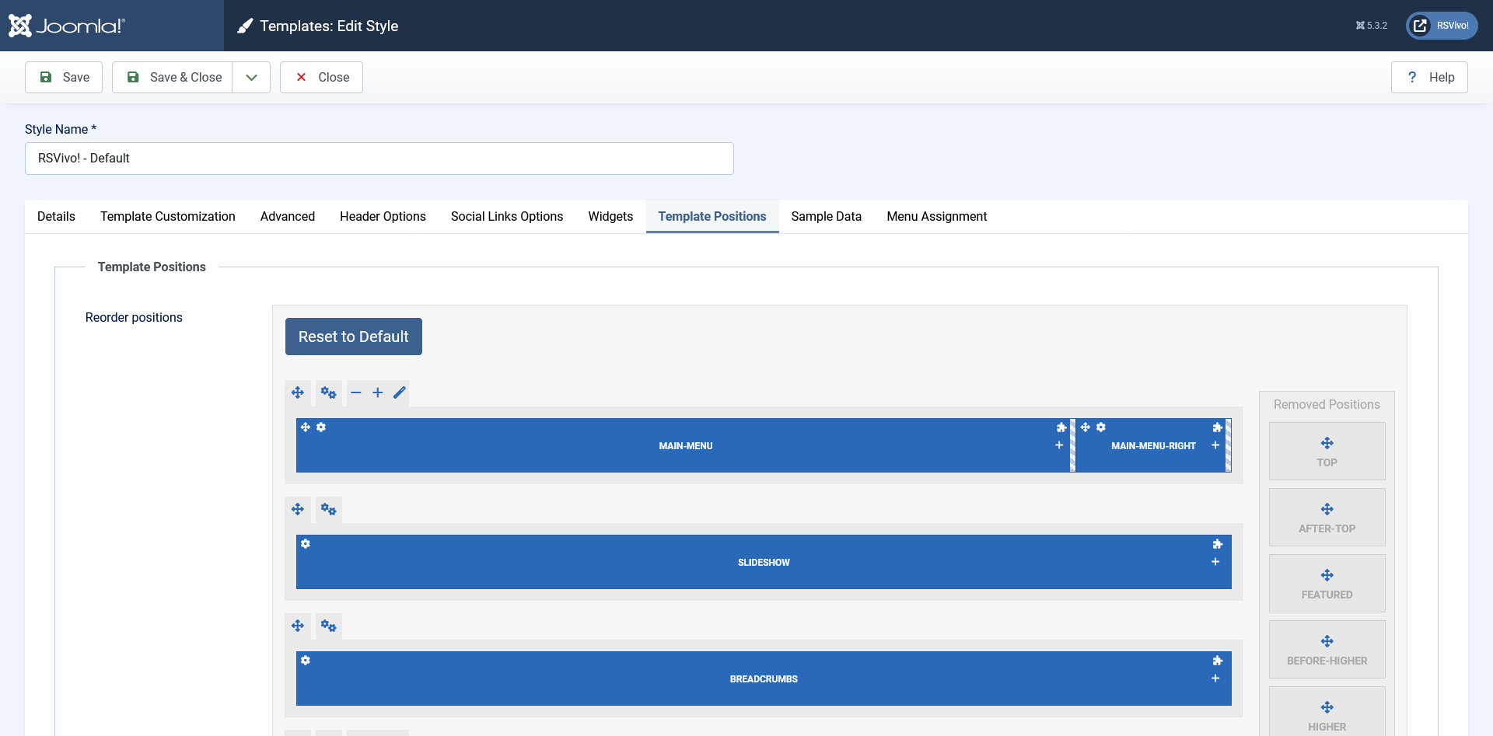Click the puzzle piece icon in the SLIDESHOW block

pos(1217,544)
